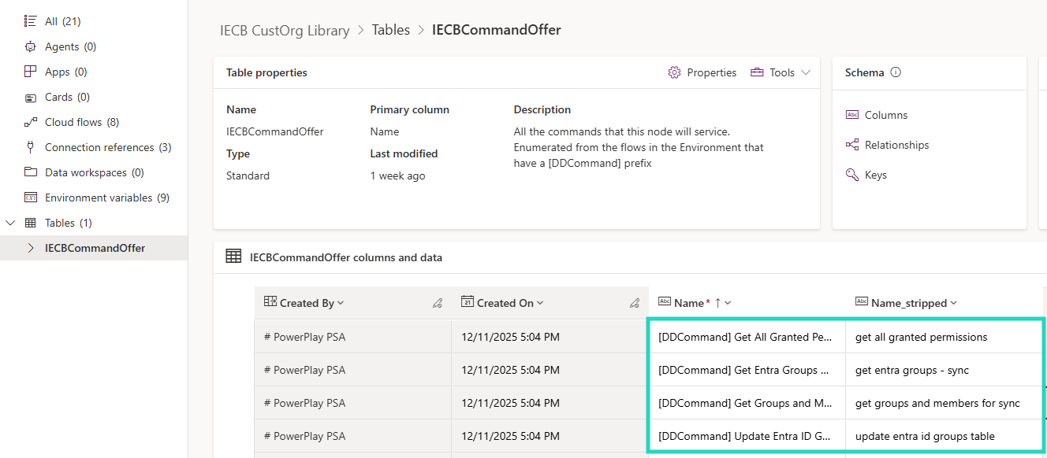The width and height of the screenshot is (1047, 458).
Task: Click the Environment variables icon
Action: (31, 198)
